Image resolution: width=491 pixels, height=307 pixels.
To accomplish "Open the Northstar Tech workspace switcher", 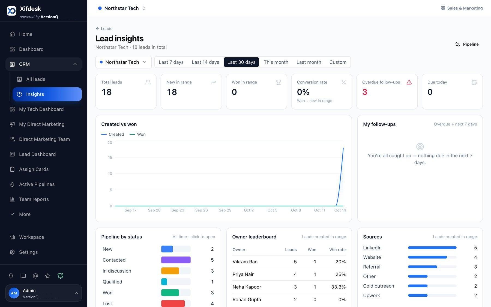I will coord(122,8).
